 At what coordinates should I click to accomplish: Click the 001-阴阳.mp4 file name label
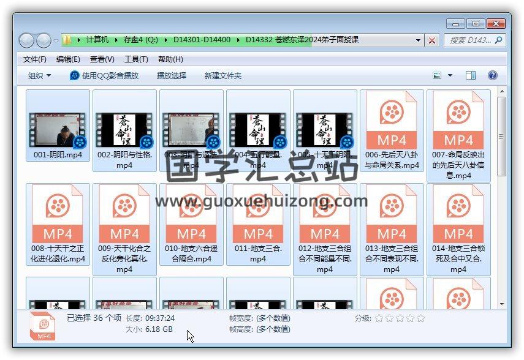(58, 155)
